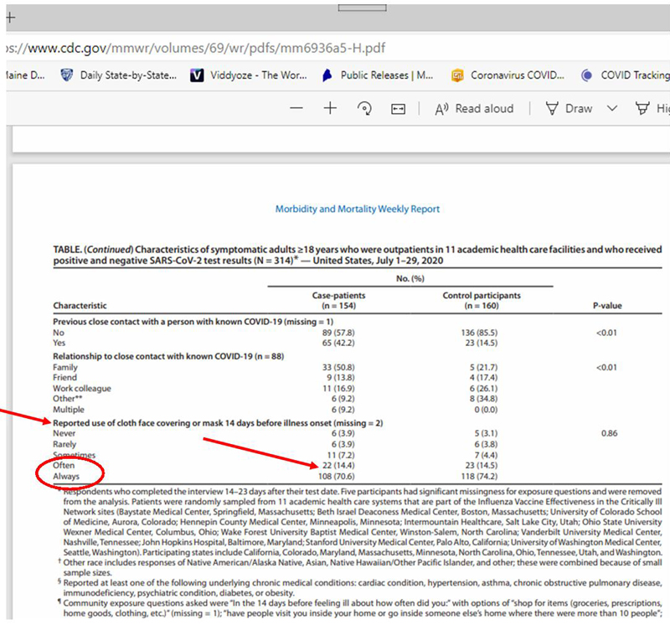Zoom out the PDF with minus
The height and width of the screenshot is (630, 670).
coord(296,109)
